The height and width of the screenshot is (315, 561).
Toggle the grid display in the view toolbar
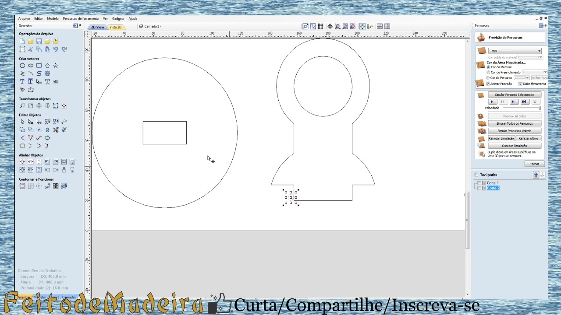tap(320, 26)
